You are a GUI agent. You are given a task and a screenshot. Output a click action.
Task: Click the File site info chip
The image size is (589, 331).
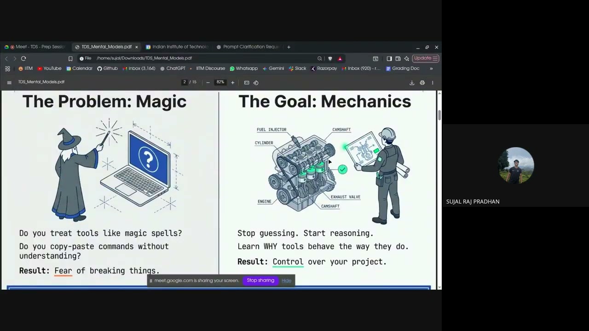click(86, 58)
